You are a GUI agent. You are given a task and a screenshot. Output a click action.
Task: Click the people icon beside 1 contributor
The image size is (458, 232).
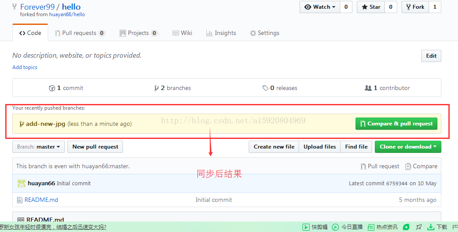pos(368,88)
